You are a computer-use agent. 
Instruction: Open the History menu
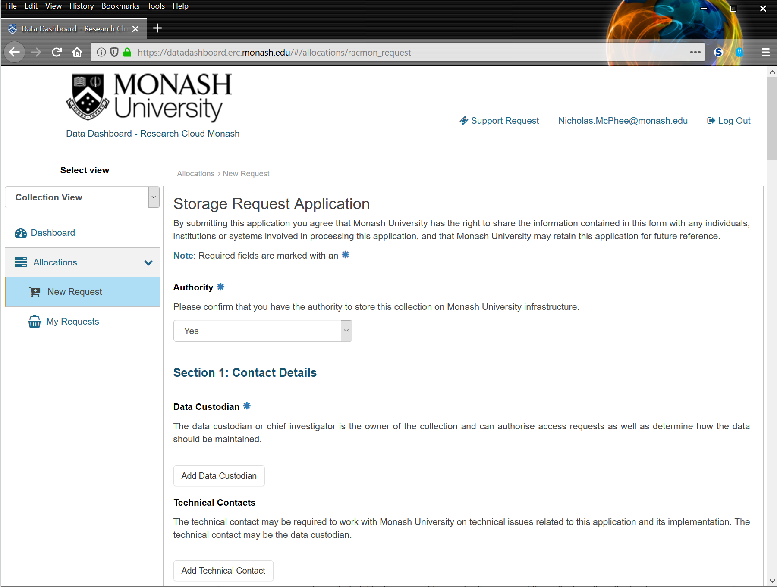81,6
